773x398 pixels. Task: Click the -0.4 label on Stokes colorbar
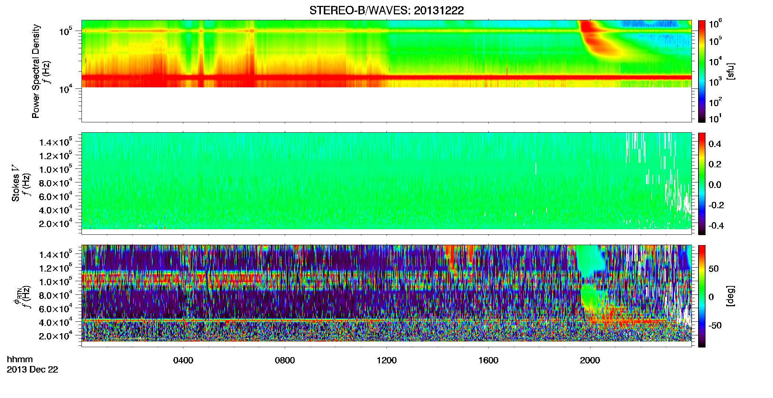pyautogui.click(x=716, y=226)
